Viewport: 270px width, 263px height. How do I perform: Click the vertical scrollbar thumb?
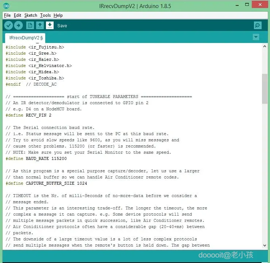[x=265, y=89]
